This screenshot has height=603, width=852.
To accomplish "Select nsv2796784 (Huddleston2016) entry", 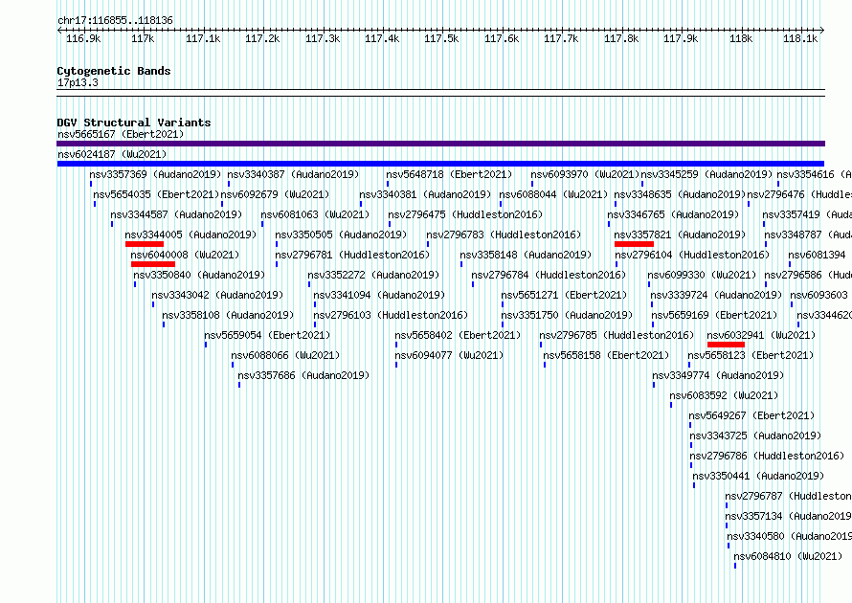I will (549, 275).
